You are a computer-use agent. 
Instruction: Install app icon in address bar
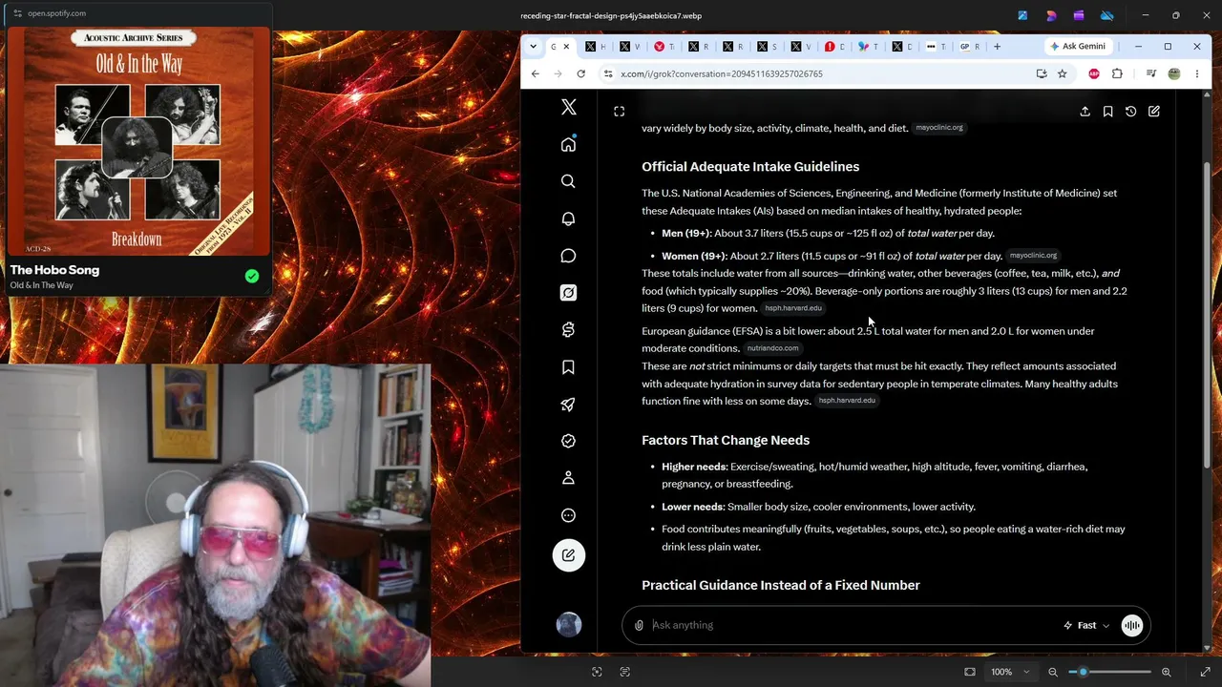[x=1042, y=73]
